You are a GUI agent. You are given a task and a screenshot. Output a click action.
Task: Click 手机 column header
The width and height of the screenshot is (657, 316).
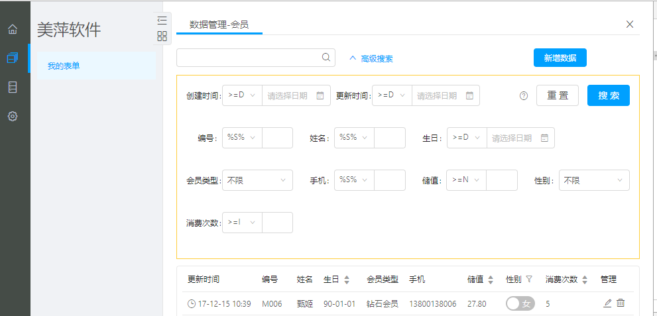(x=417, y=280)
